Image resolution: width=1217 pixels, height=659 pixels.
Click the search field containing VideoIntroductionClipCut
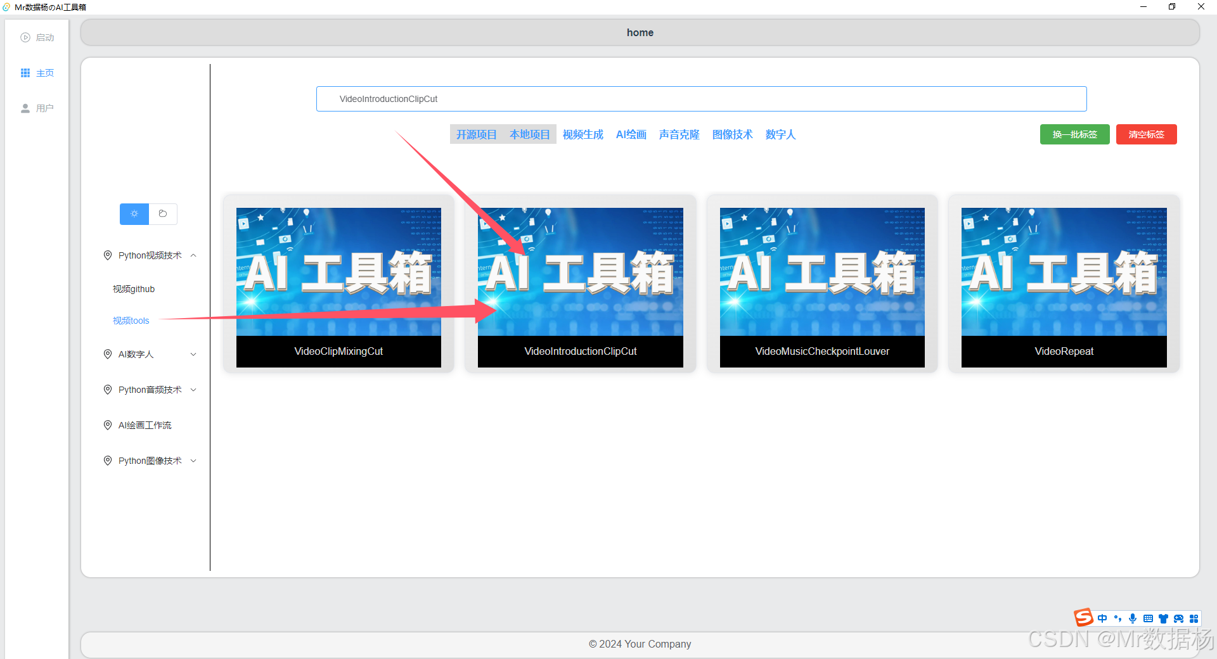(701, 99)
